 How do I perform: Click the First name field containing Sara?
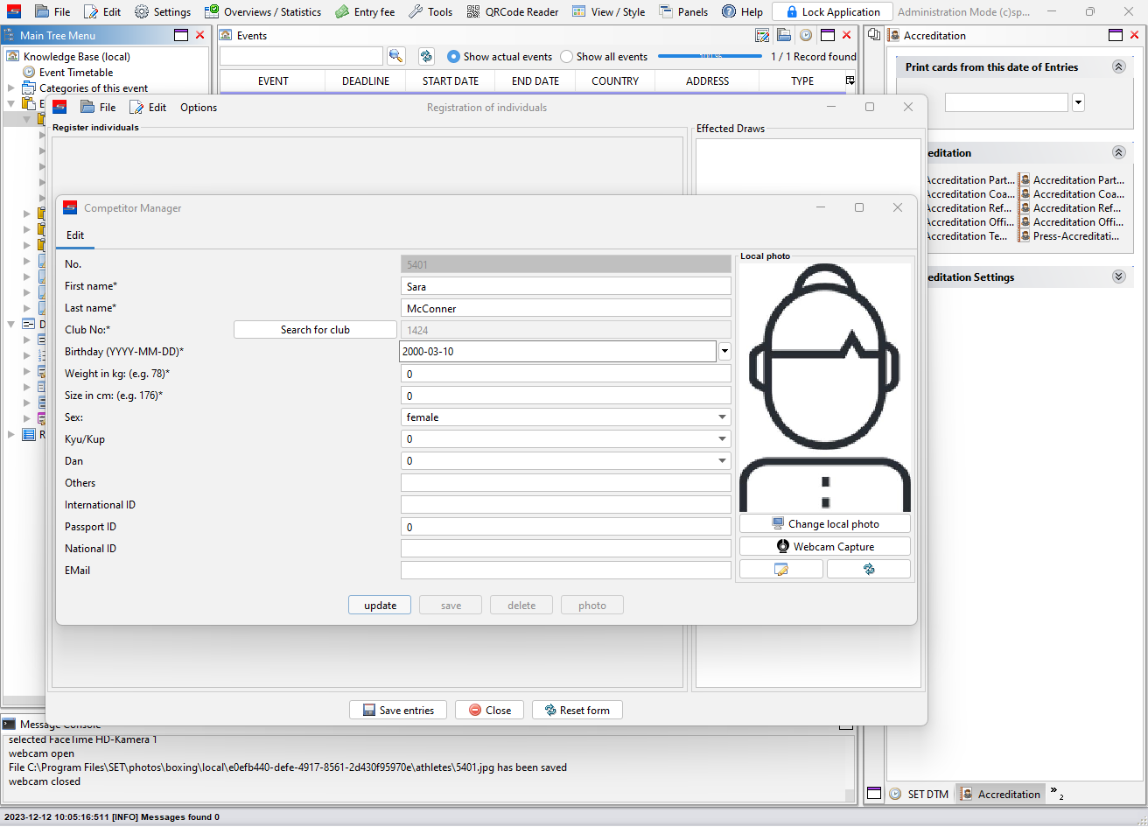565,286
